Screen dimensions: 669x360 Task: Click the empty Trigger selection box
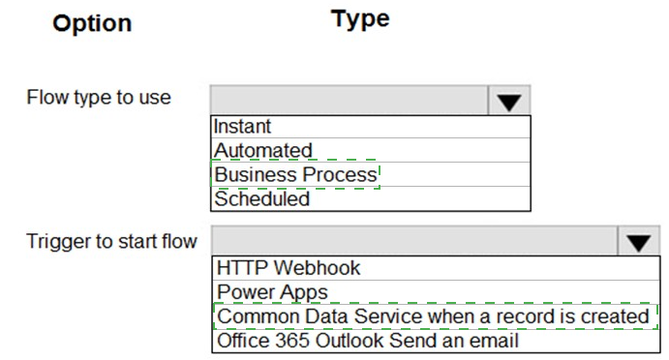coord(414,241)
